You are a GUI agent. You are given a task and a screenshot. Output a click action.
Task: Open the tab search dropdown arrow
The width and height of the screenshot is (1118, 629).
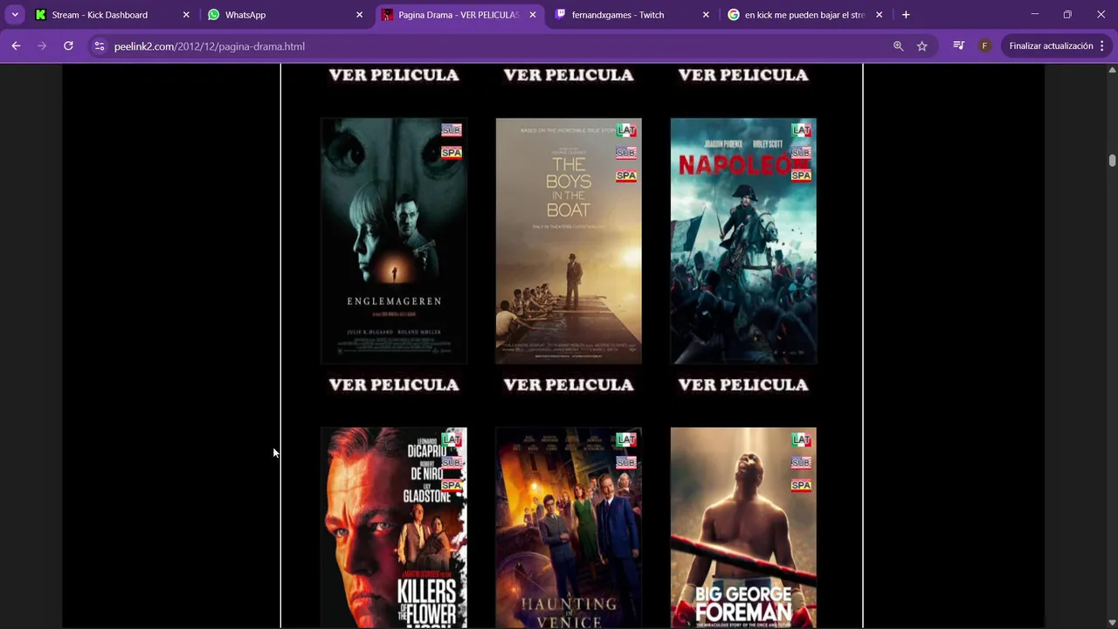pos(15,15)
